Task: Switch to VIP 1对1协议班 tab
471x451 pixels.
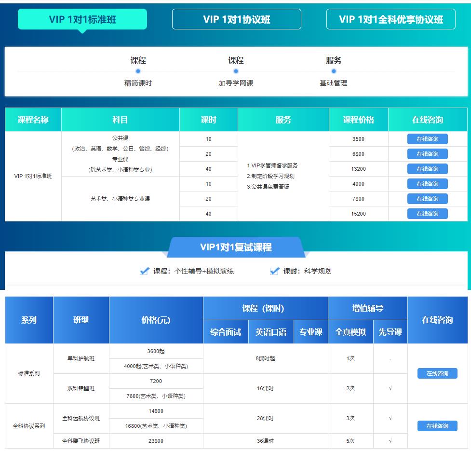Action: [x=237, y=19]
